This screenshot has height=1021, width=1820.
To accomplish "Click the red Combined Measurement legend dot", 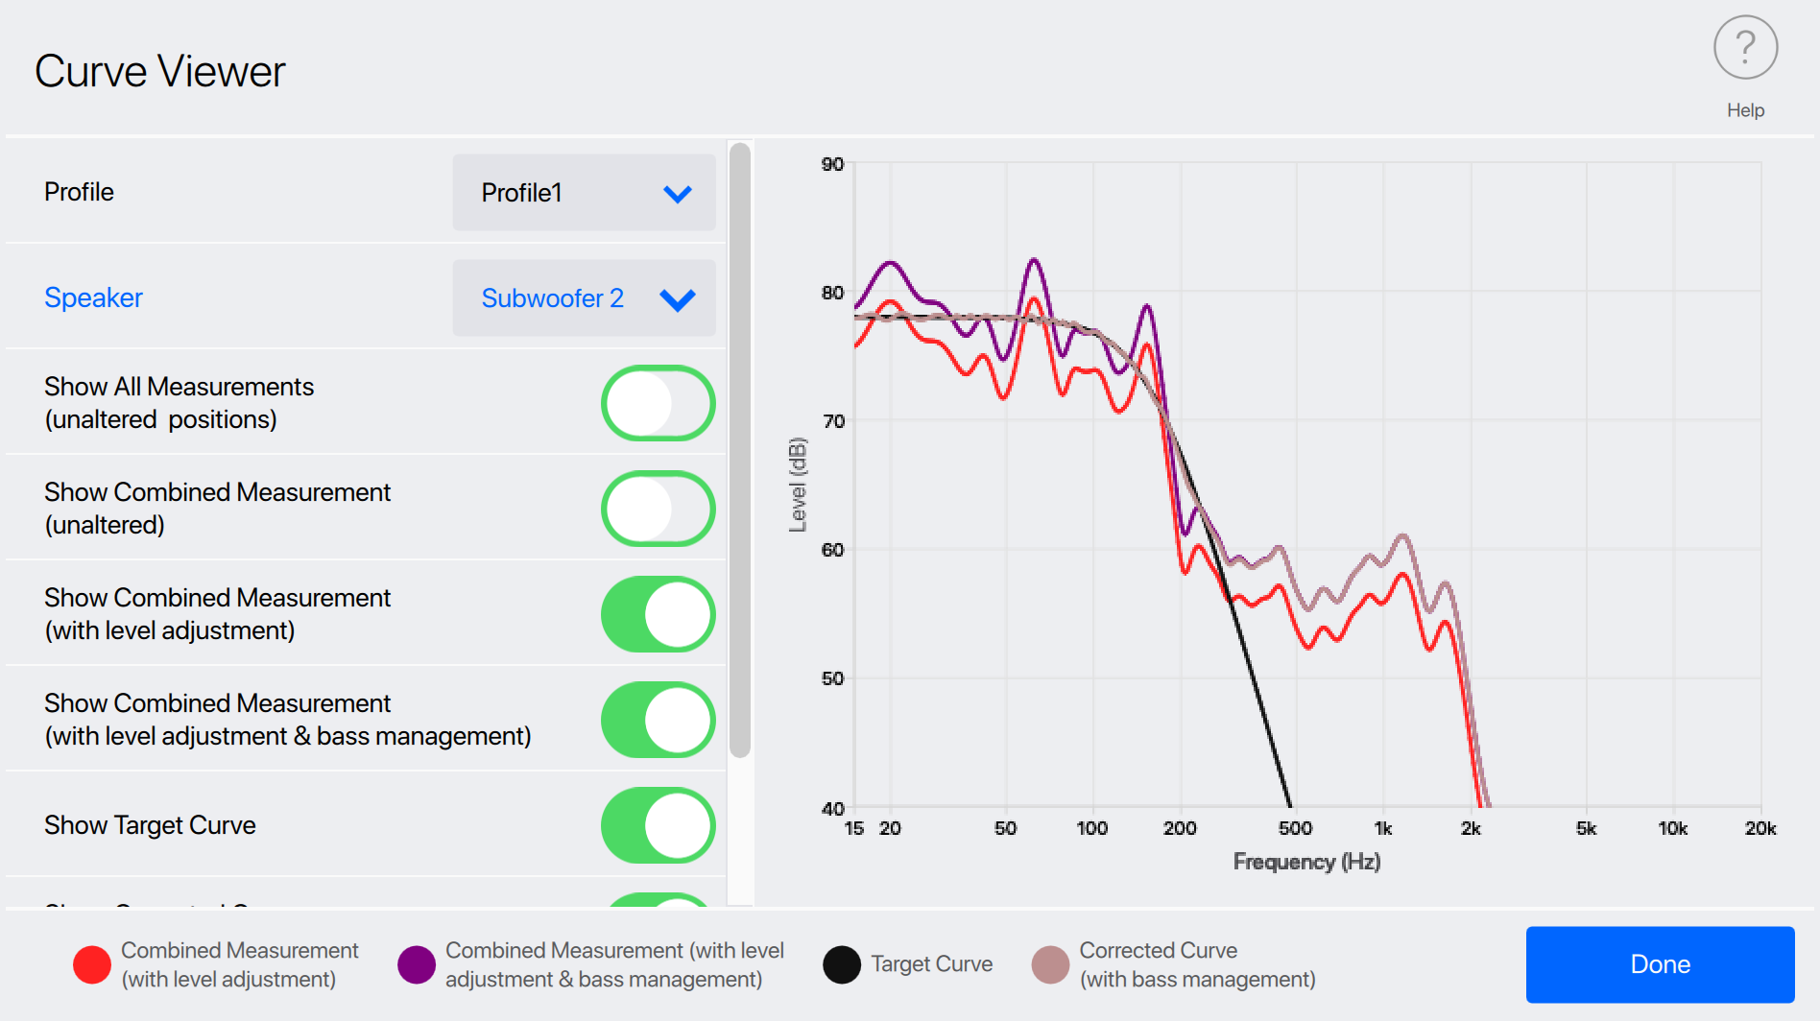I will point(92,964).
